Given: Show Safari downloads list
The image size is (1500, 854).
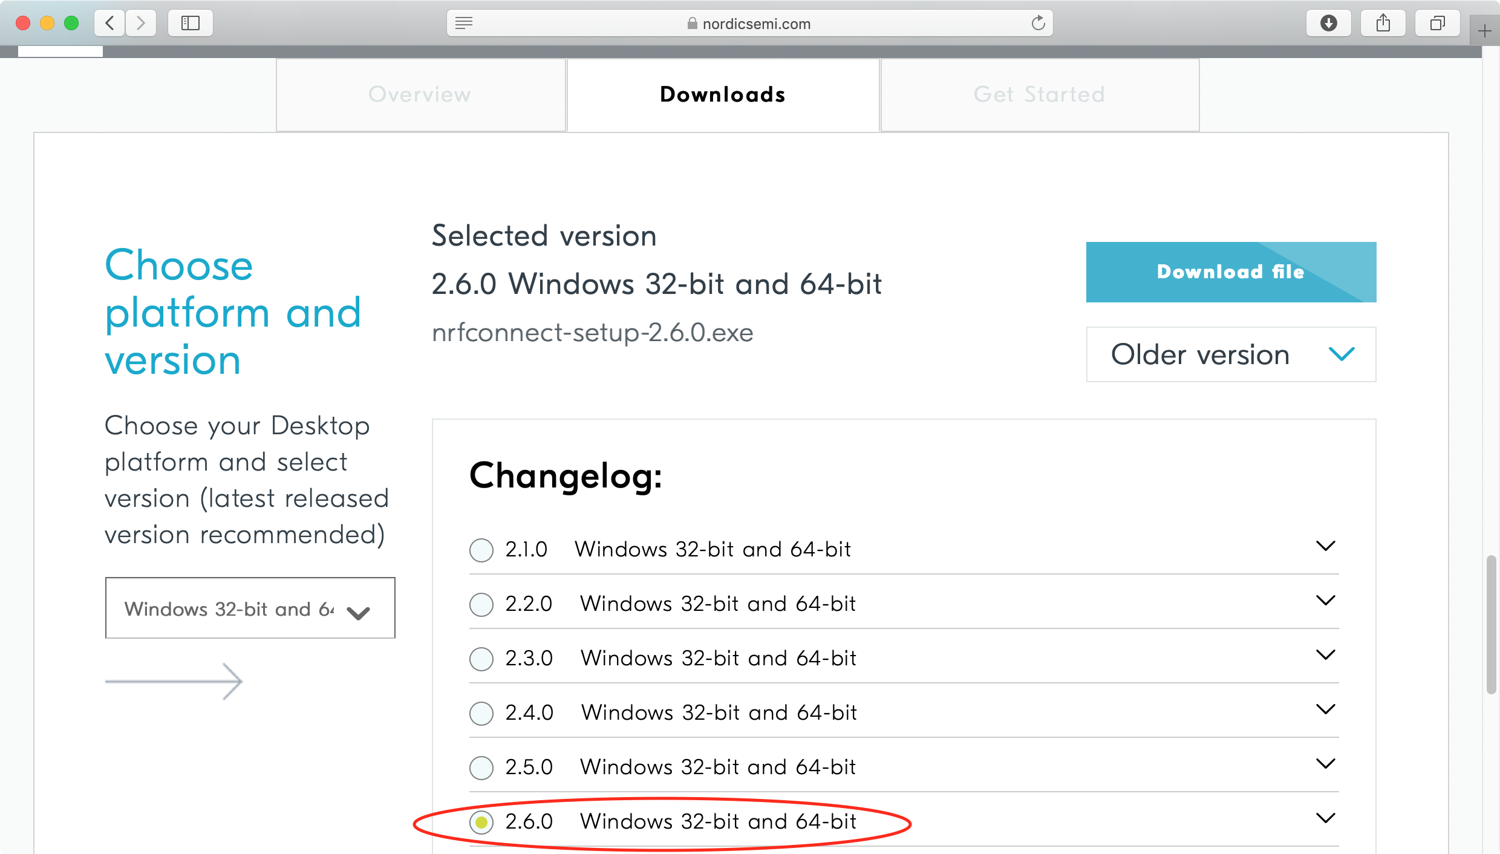Looking at the screenshot, I should click(1328, 23).
